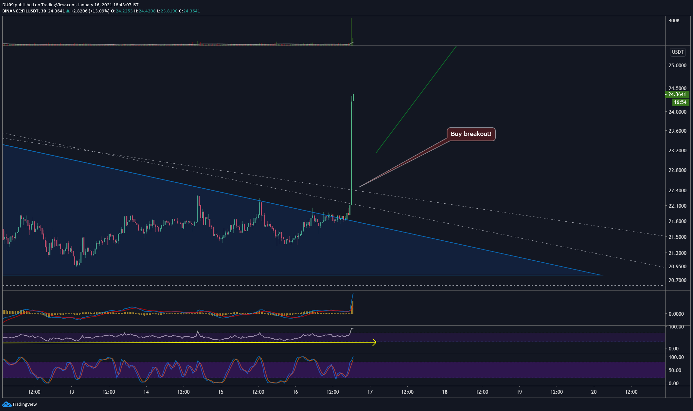Viewport: 693px width, 411px height.
Task: Click the stochastic 50.00 axis label
Action: click(675, 370)
